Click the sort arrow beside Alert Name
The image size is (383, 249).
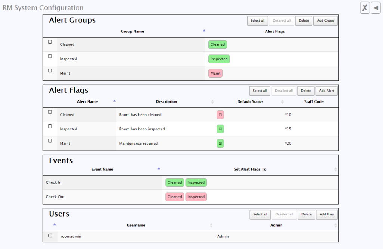coord(114,101)
